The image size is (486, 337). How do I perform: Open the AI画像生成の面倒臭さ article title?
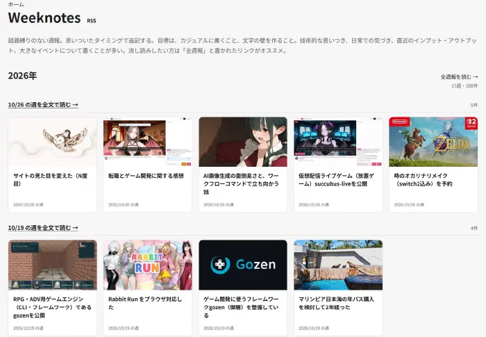point(241,183)
